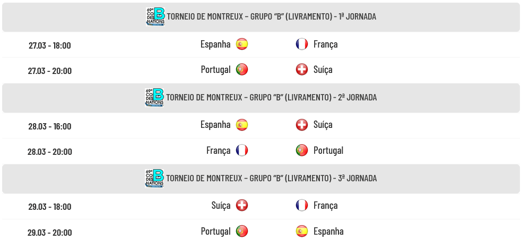Click France flag in 28.03 20:00 match
Screen dimensions: 521x250
[x=242, y=150]
